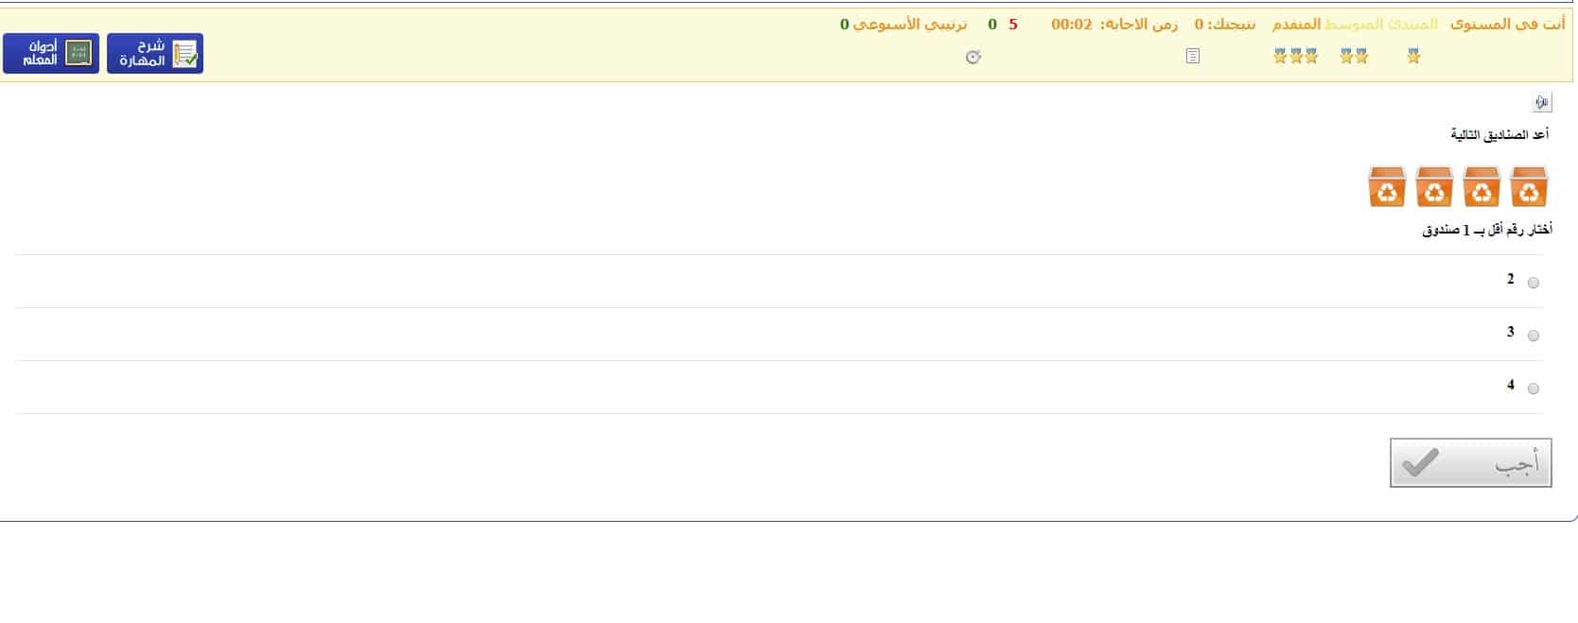Image resolution: width=1578 pixels, height=623 pixels.
Task: Click the rightmost orange recycle bin
Action: point(1529,186)
